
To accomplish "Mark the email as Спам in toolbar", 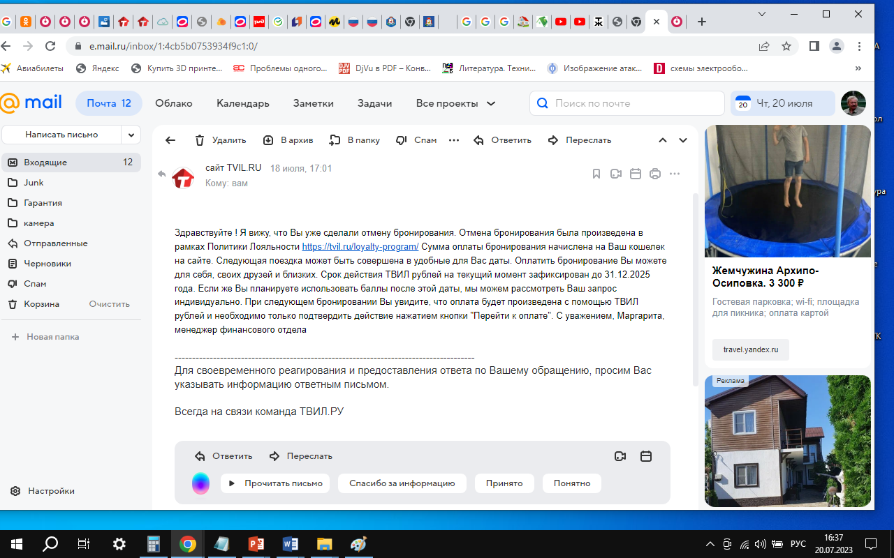I will (416, 140).
